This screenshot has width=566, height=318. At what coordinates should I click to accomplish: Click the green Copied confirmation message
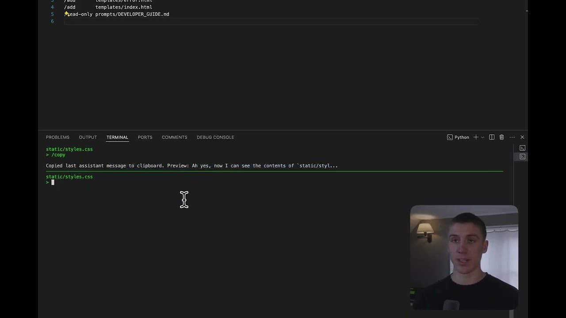click(x=191, y=166)
